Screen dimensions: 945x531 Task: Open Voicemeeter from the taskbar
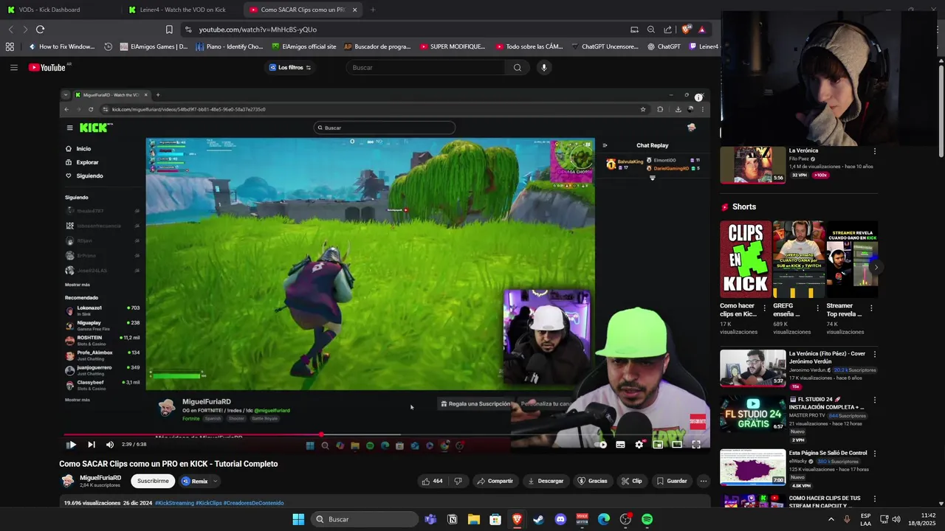pyautogui.click(x=582, y=519)
